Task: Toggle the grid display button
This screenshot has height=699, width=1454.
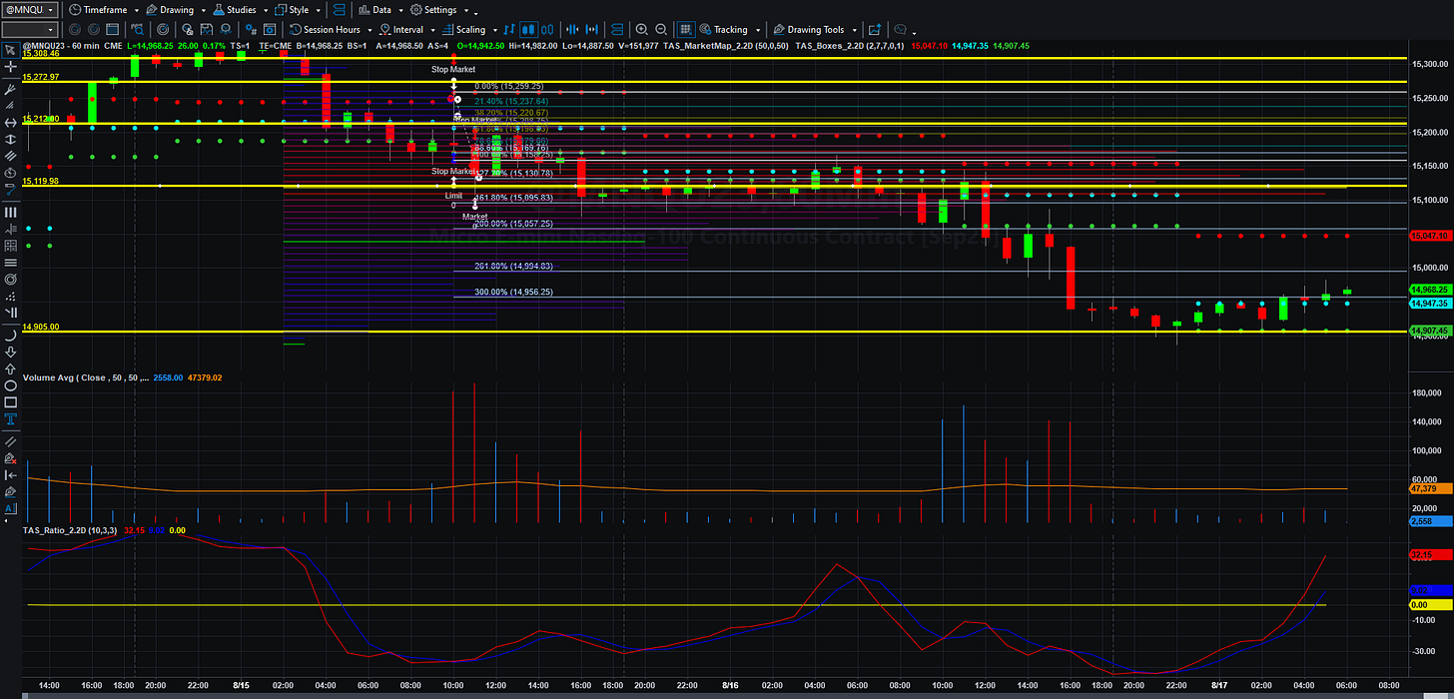Action: pyautogui.click(x=686, y=30)
